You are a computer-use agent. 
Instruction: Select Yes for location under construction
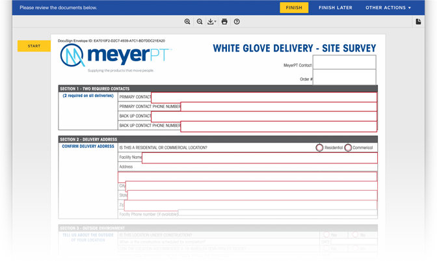(326, 234)
